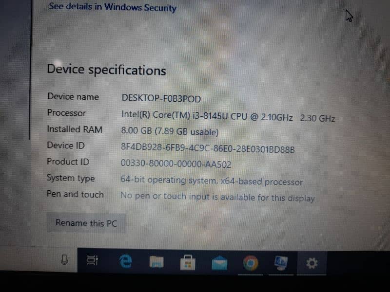390x292 pixels.
Task: Click the Device specifications heading
Action: (x=106, y=70)
